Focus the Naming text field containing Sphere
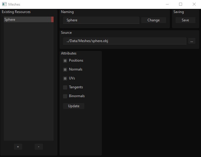 coord(101,20)
